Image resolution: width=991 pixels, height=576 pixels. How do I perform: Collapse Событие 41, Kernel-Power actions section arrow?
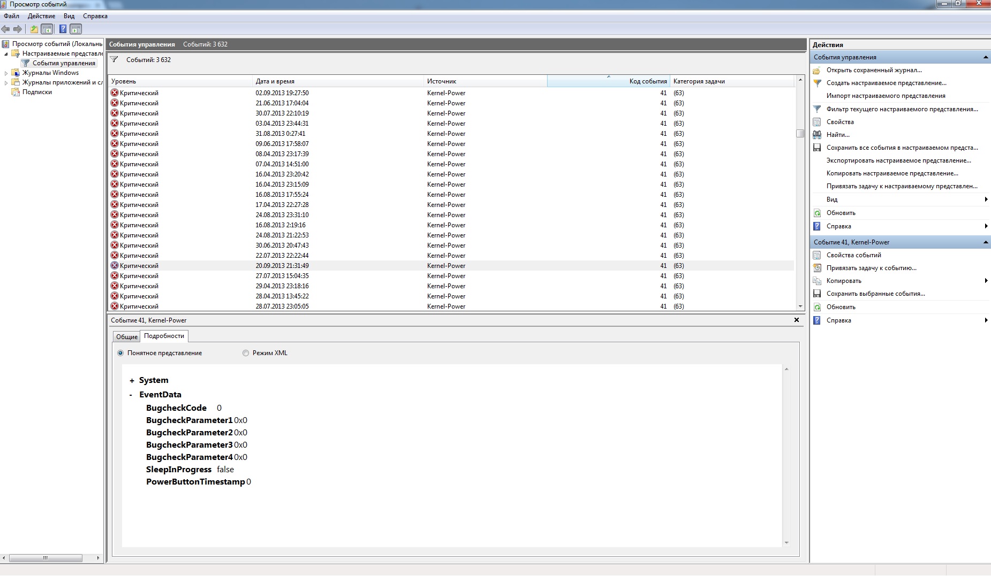pyautogui.click(x=985, y=242)
